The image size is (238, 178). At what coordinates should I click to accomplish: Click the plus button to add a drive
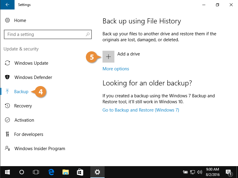pyautogui.click(x=108, y=57)
